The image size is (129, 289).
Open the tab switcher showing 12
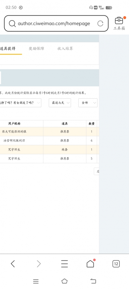tap(116, 264)
